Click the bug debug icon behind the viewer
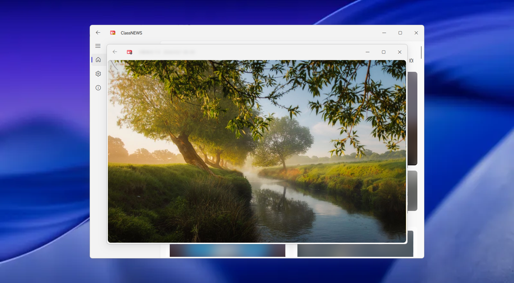 [x=411, y=61]
